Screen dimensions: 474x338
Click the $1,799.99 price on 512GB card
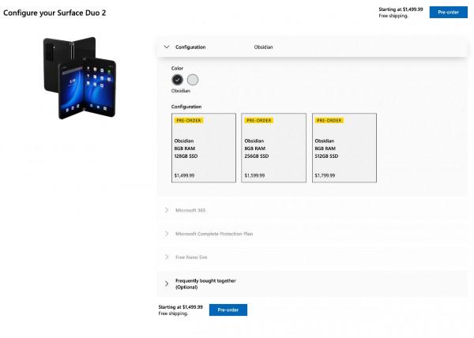[x=326, y=175]
